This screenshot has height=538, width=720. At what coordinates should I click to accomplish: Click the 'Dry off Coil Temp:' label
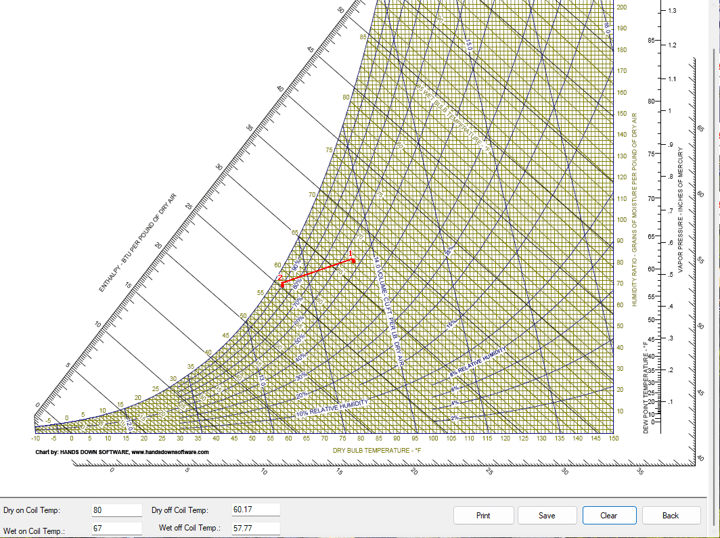coord(180,510)
